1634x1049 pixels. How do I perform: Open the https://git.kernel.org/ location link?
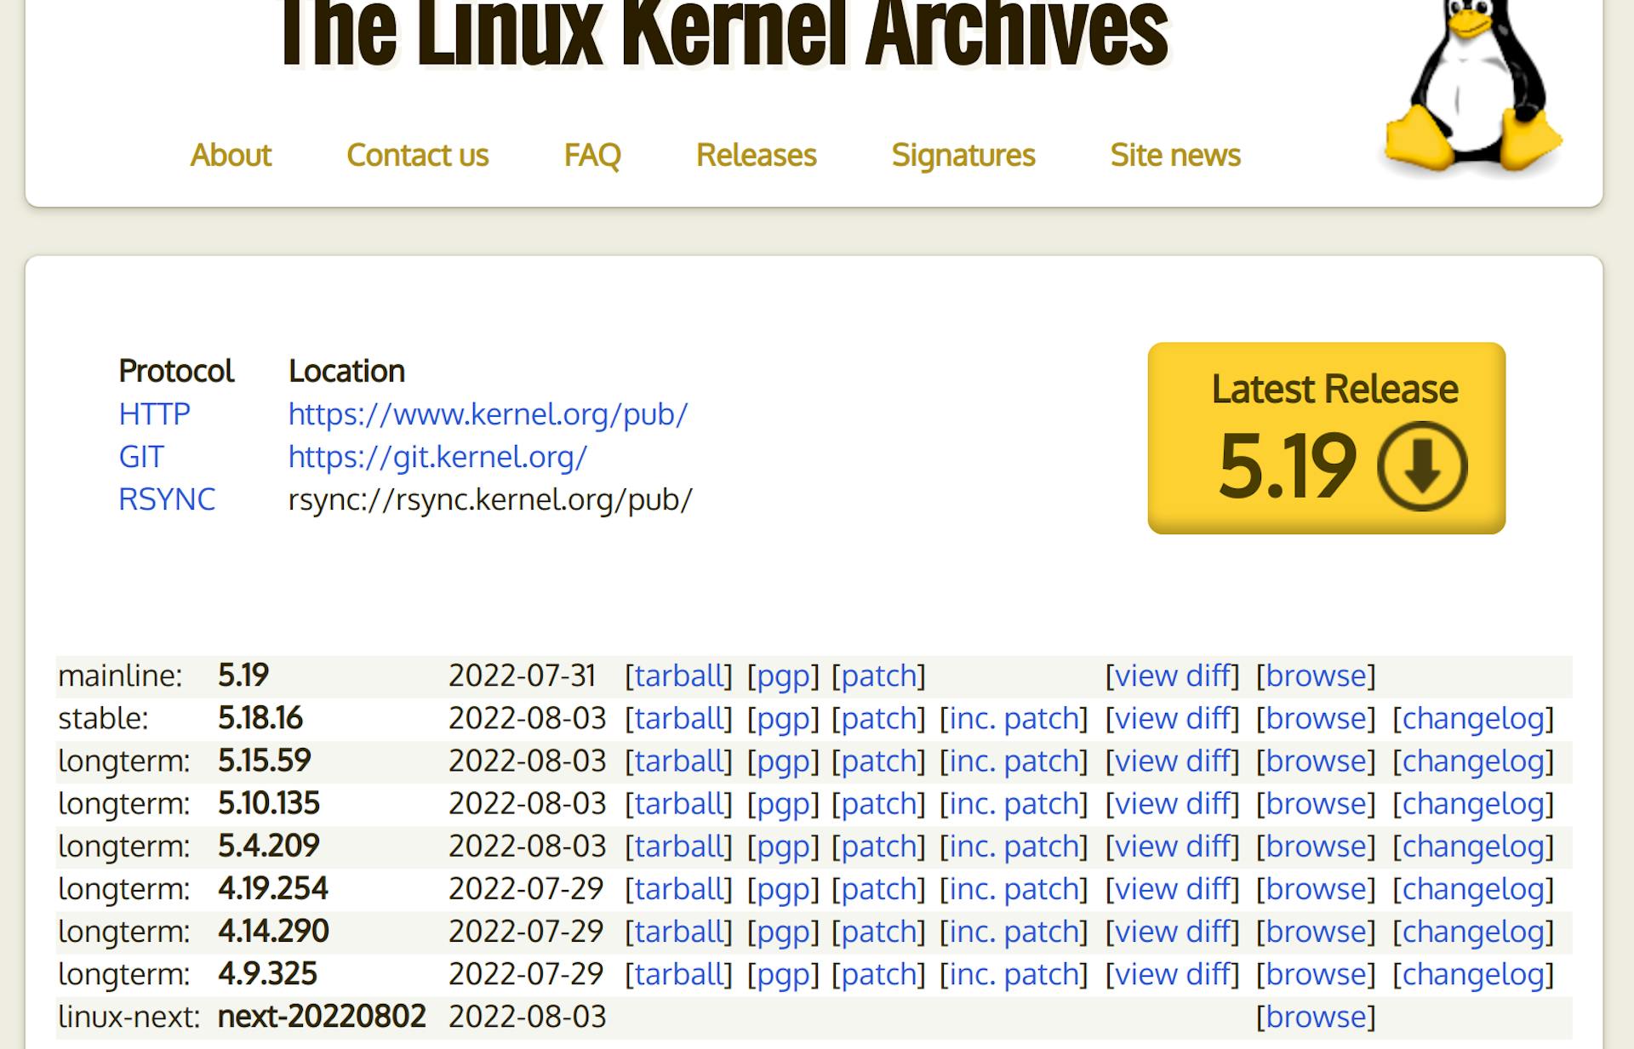436,457
